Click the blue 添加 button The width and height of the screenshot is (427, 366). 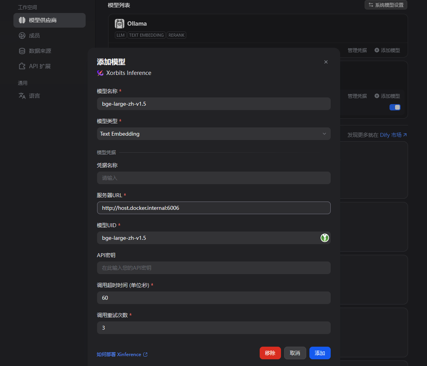(x=320, y=353)
